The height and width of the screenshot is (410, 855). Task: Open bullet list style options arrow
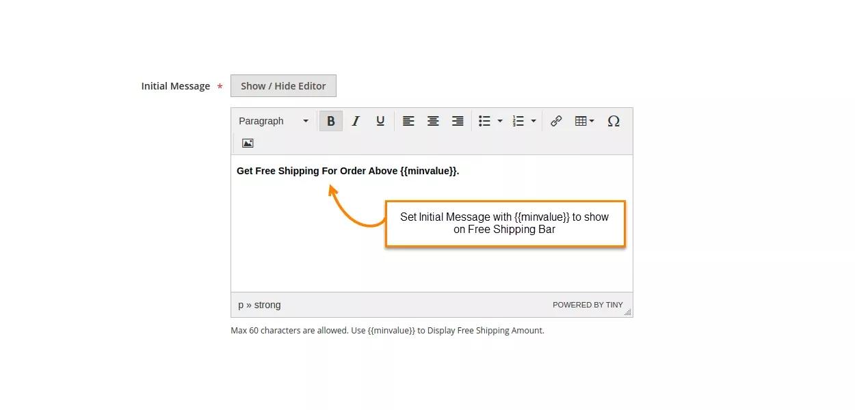click(x=500, y=121)
